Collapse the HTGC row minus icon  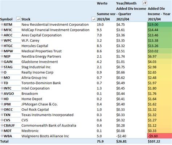[2, 46]
